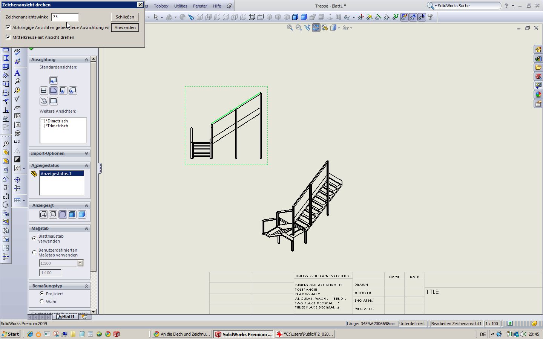The image size is (543, 339).
Task: Choose the Wahr dimension type
Action: (x=41, y=301)
